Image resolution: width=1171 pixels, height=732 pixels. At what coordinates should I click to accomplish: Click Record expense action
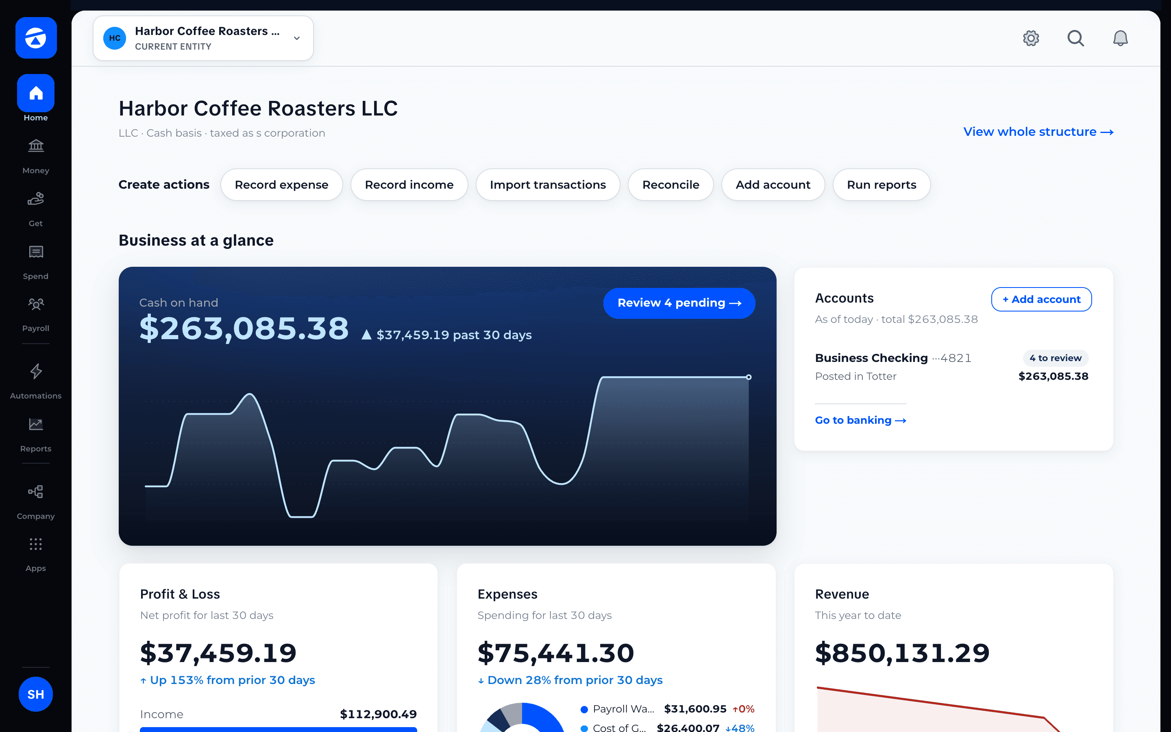[282, 185]
